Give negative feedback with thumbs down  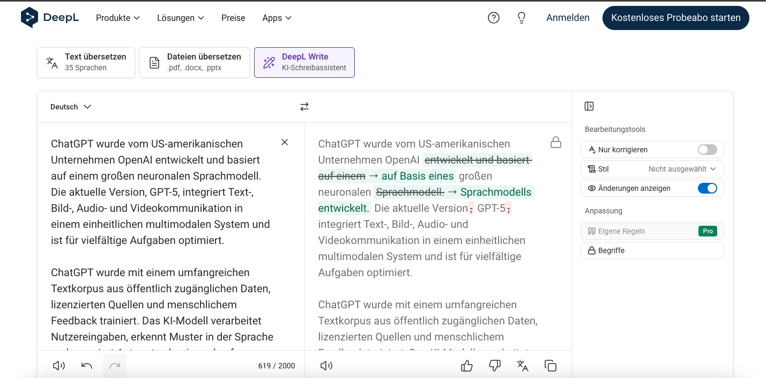click(494, 365)
